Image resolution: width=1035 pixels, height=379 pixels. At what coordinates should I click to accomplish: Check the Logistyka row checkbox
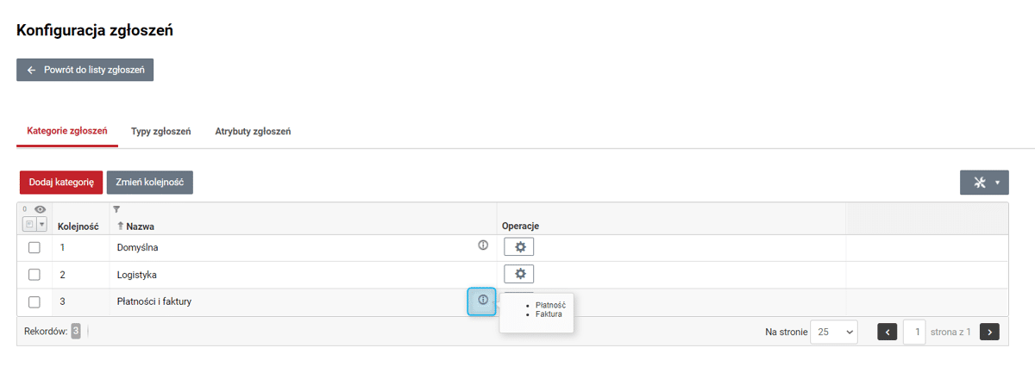point(34,275)
